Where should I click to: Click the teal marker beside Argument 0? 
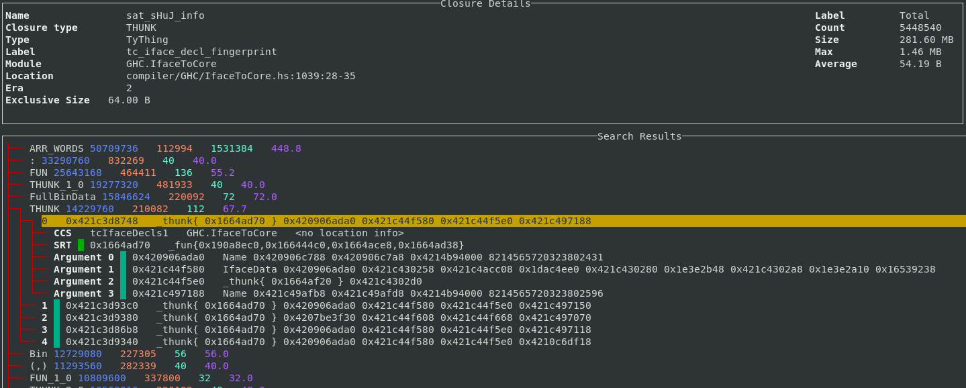[123, 257]
